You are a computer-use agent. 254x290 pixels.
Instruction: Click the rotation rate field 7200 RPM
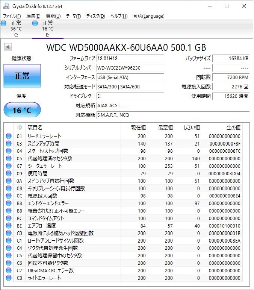(x=231, y=77)
